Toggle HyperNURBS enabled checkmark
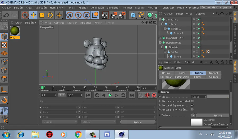Screen dimensions: 238x139 tap(199, 42)
